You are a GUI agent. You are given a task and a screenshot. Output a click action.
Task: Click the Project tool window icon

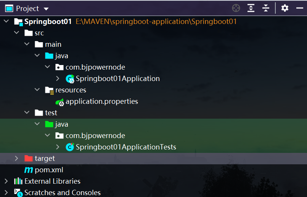coord(9,9)
